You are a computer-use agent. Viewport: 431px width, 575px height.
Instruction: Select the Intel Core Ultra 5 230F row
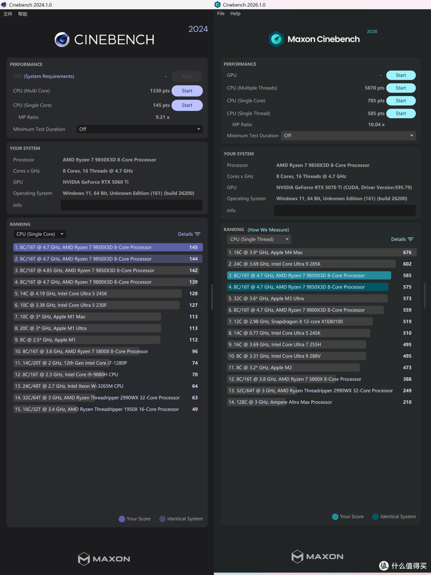click(108, 305)
